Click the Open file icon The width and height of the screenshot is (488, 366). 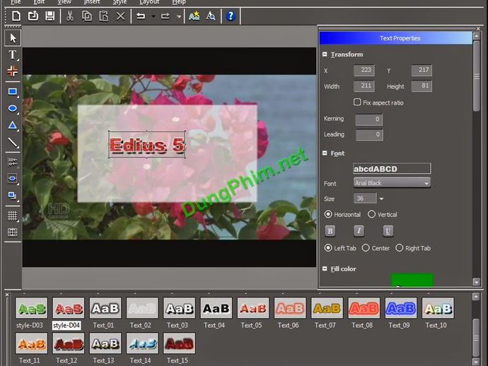pyautogui.click(x=33, y=16)
